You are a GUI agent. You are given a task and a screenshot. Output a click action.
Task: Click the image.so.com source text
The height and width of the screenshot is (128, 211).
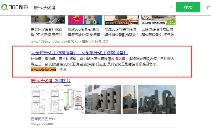pos(42,123)
